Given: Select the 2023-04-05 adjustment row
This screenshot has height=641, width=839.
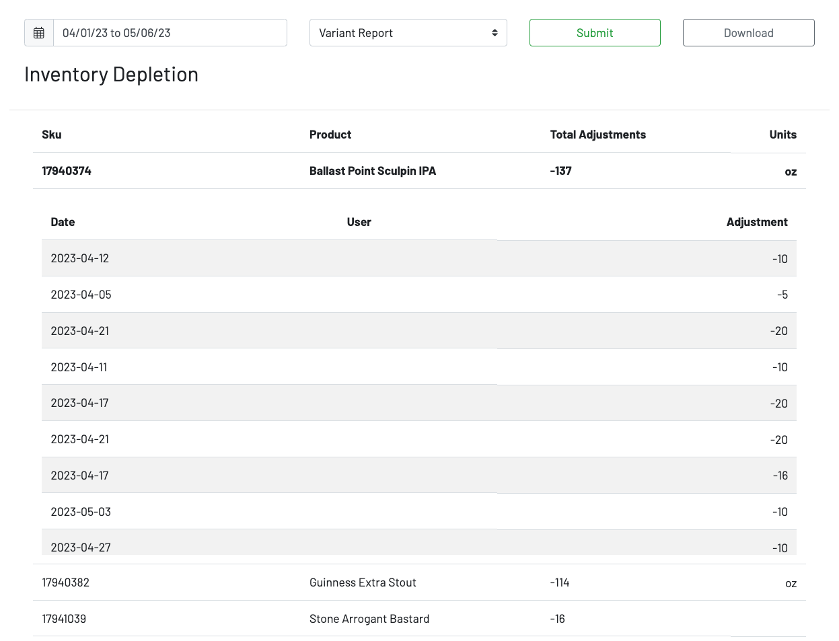Looking at the screenshot, I should pyautogui.click(x=418, y=295).
